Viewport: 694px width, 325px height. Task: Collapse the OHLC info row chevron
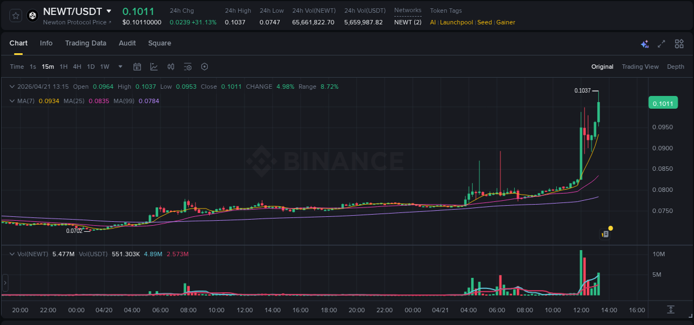12,87
